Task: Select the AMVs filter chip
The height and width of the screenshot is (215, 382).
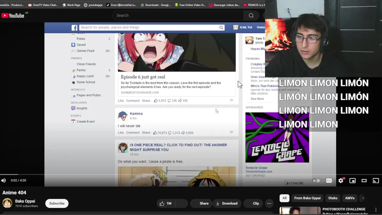Action: pyautogui.click(x=350, y=198)
